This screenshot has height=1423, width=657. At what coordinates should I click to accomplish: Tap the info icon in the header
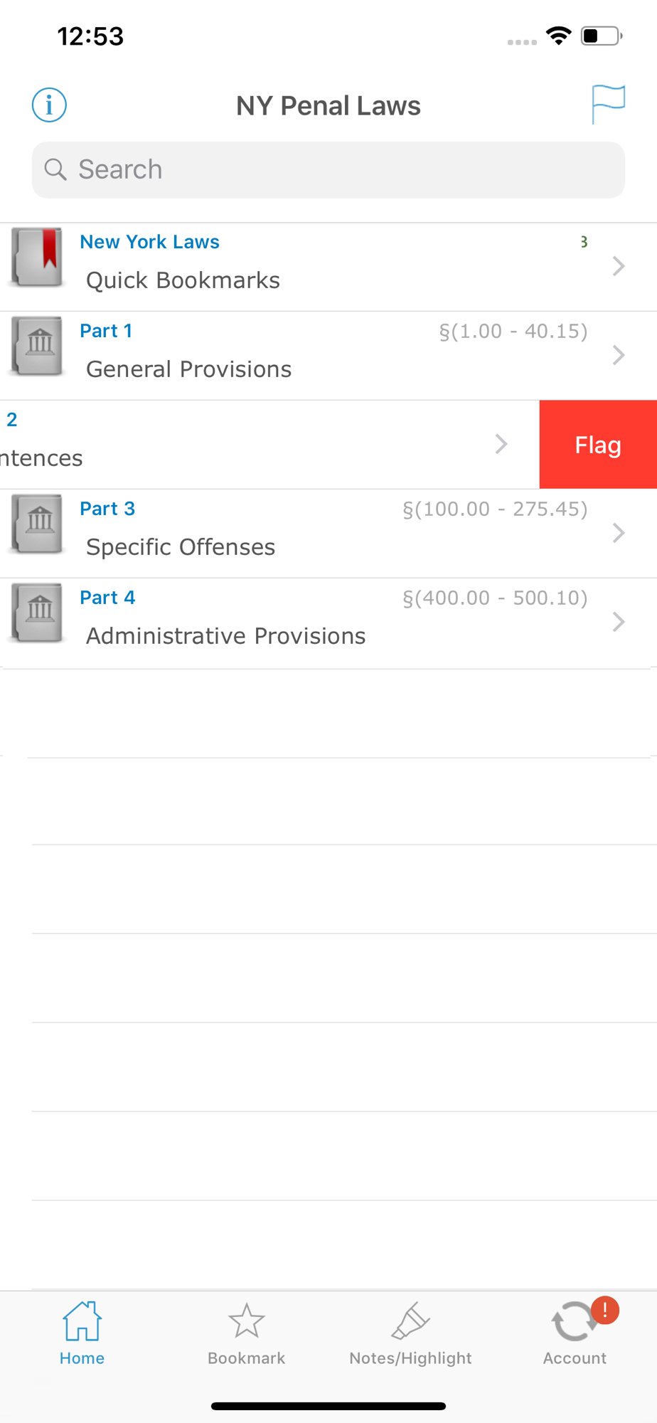49,105
